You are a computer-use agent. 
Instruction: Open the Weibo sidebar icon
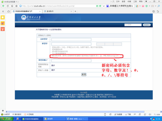tap(3, 23)
